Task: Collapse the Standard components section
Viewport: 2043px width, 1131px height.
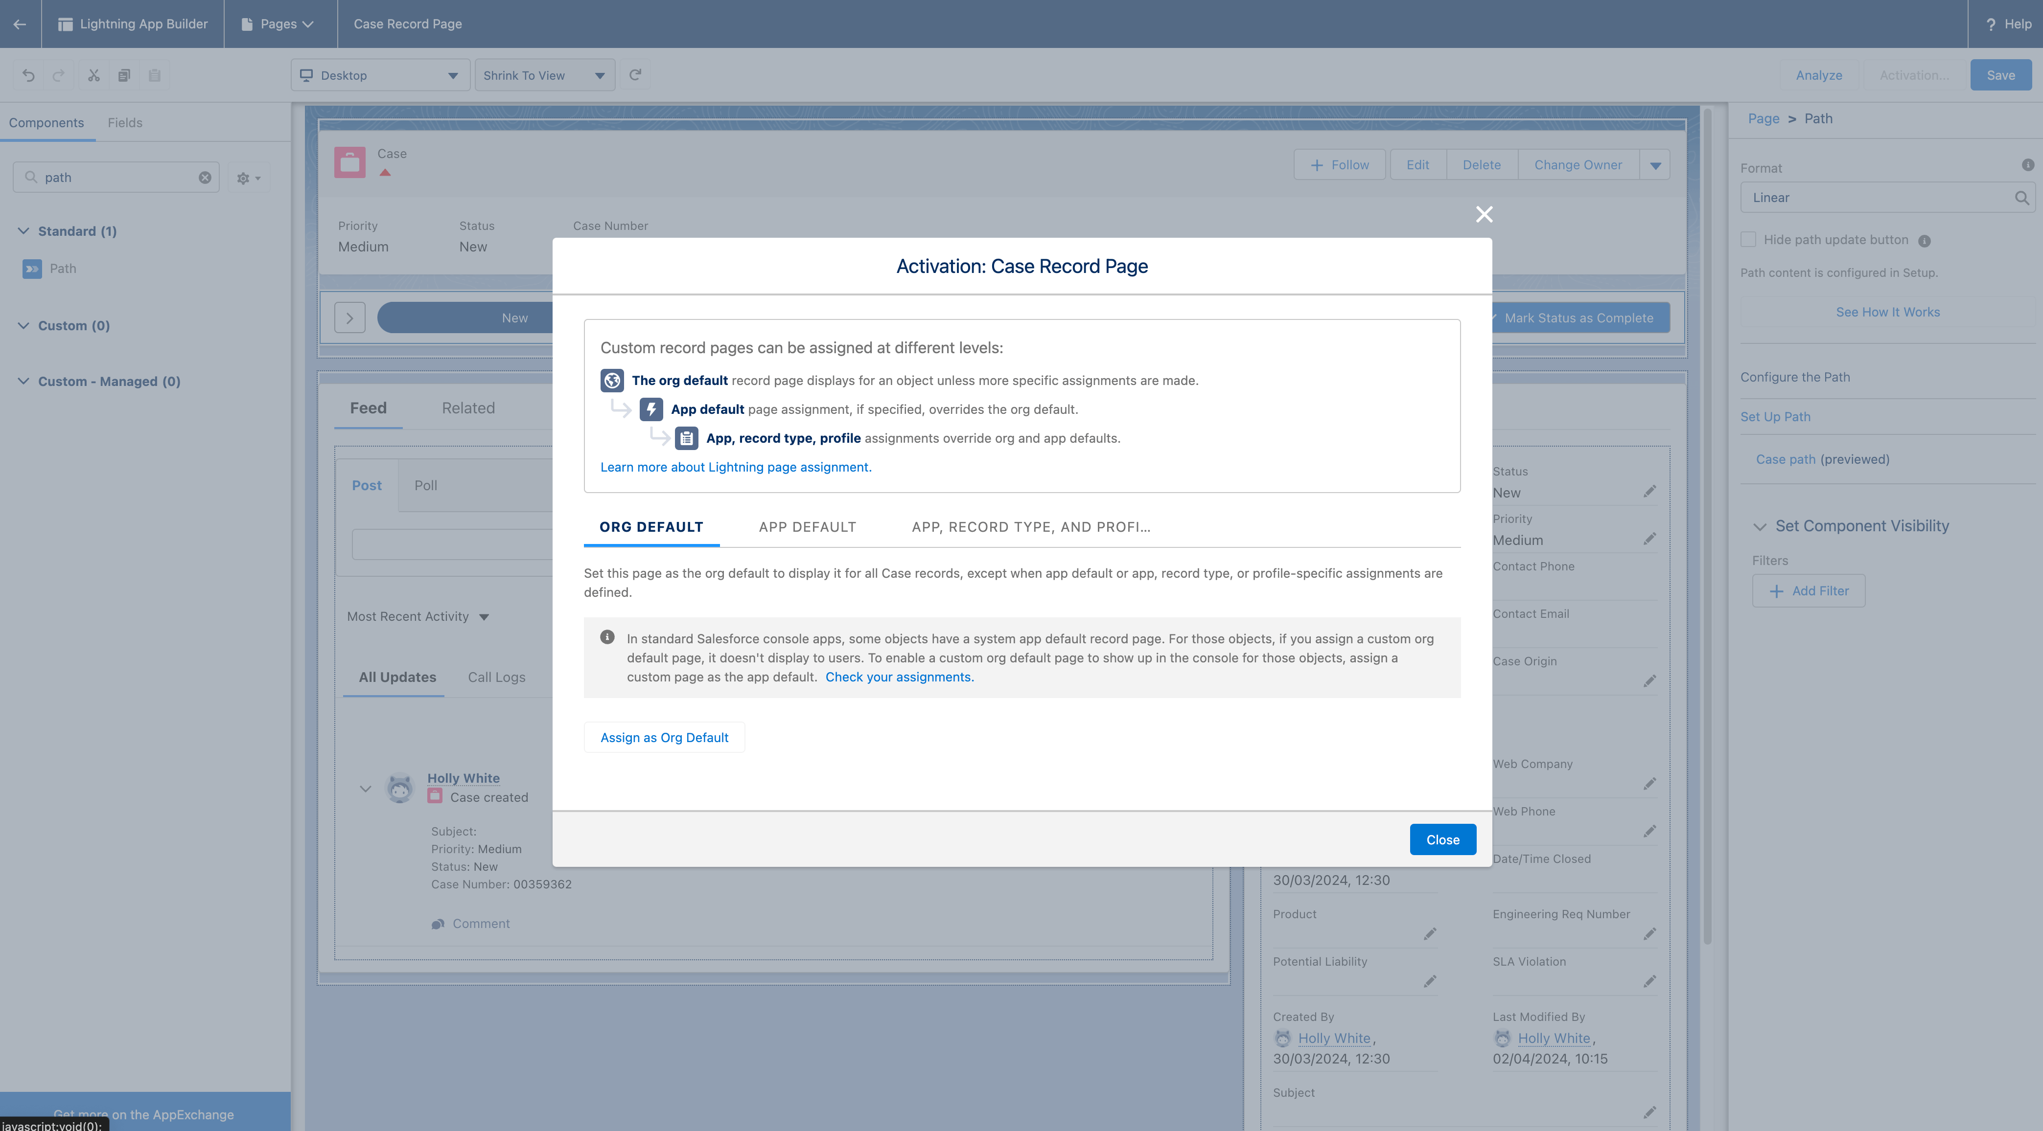Action: [x=24, y=230]
